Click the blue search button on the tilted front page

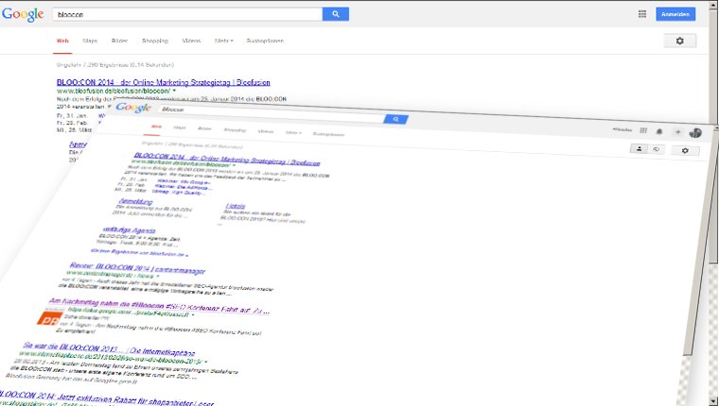pyautogui.click(x=395, y=119)
